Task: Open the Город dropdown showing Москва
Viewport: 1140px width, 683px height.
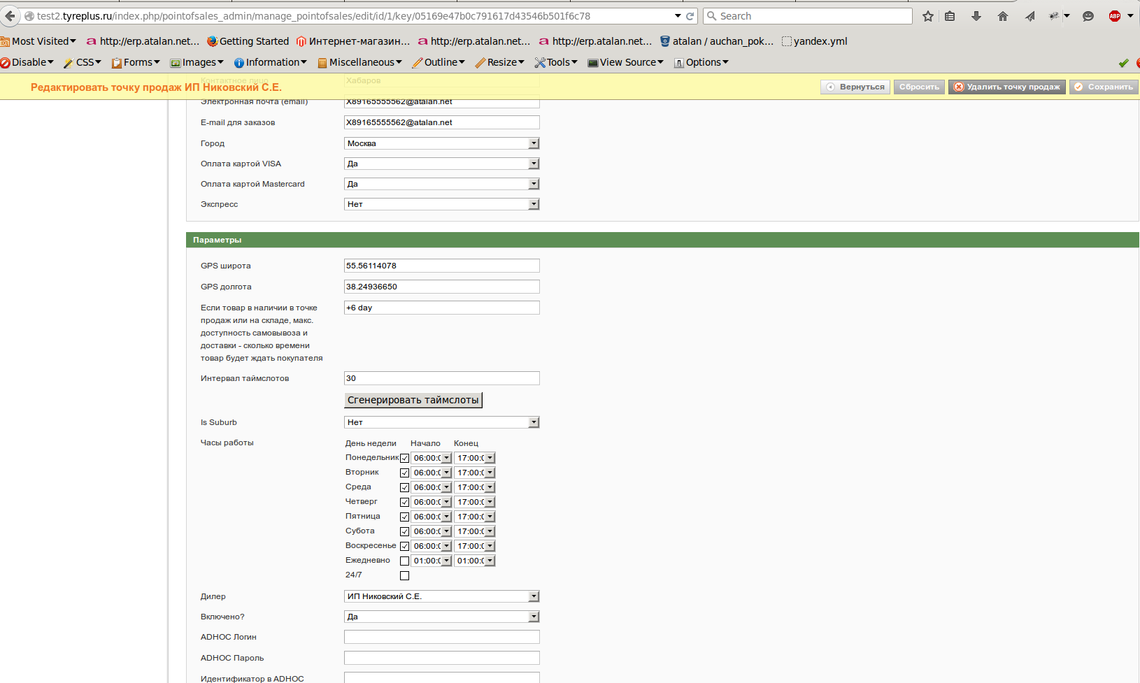Action: click(x=442, y=143)
